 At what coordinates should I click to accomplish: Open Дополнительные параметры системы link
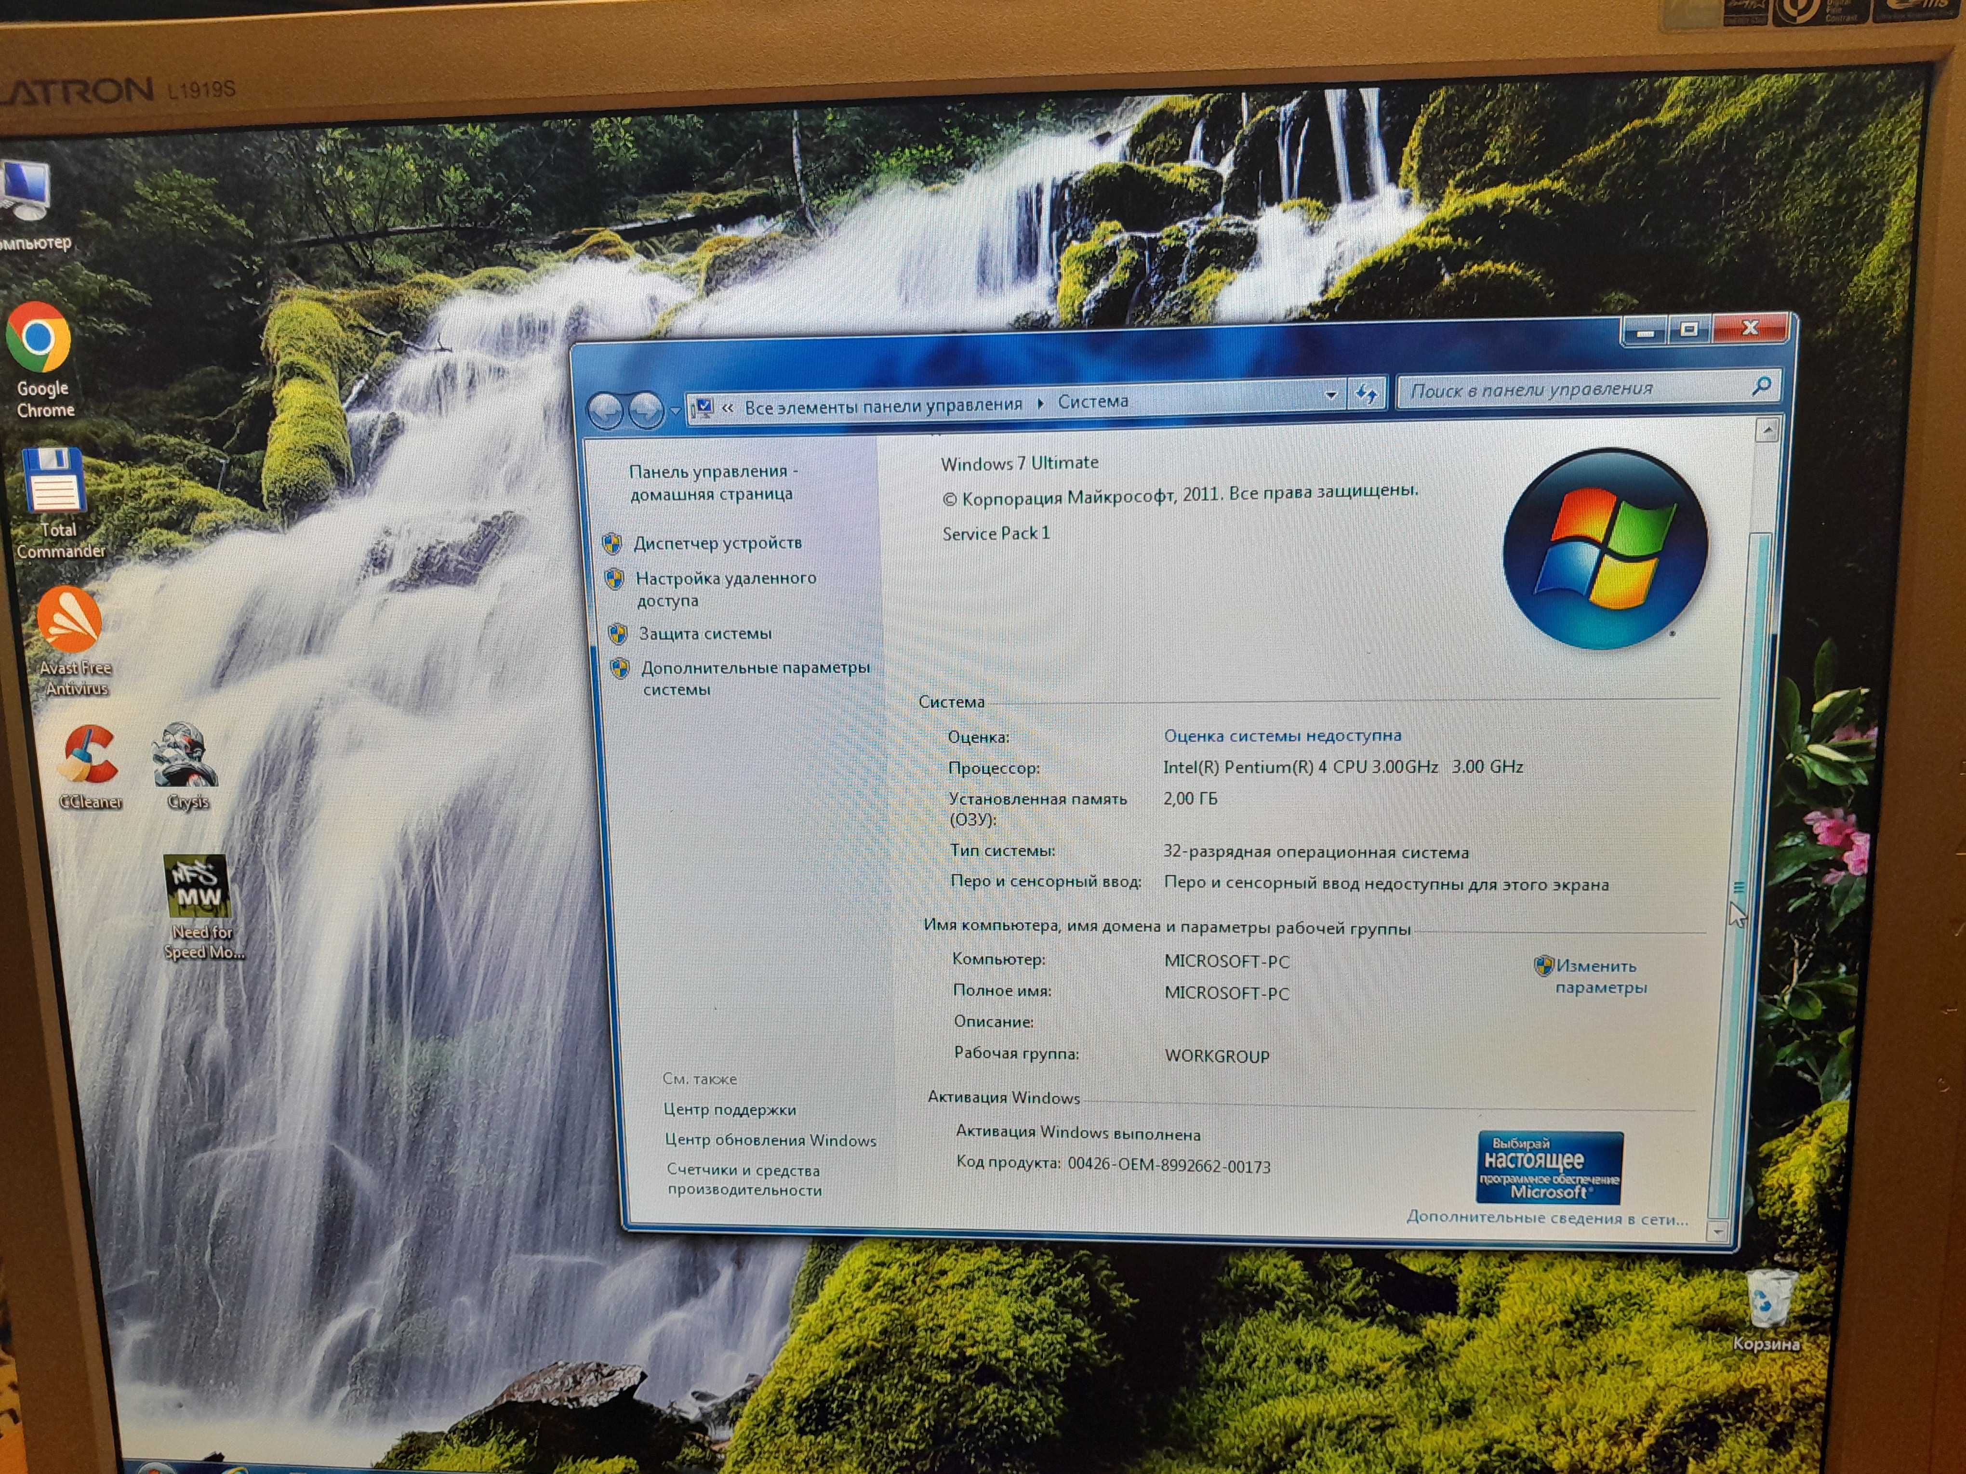(756, 678)
